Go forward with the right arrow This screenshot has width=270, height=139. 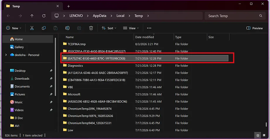click(20, 16)
